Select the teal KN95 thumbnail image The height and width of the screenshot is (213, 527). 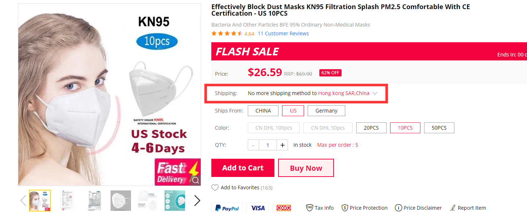pyautogui.click(x=175, y=200)
